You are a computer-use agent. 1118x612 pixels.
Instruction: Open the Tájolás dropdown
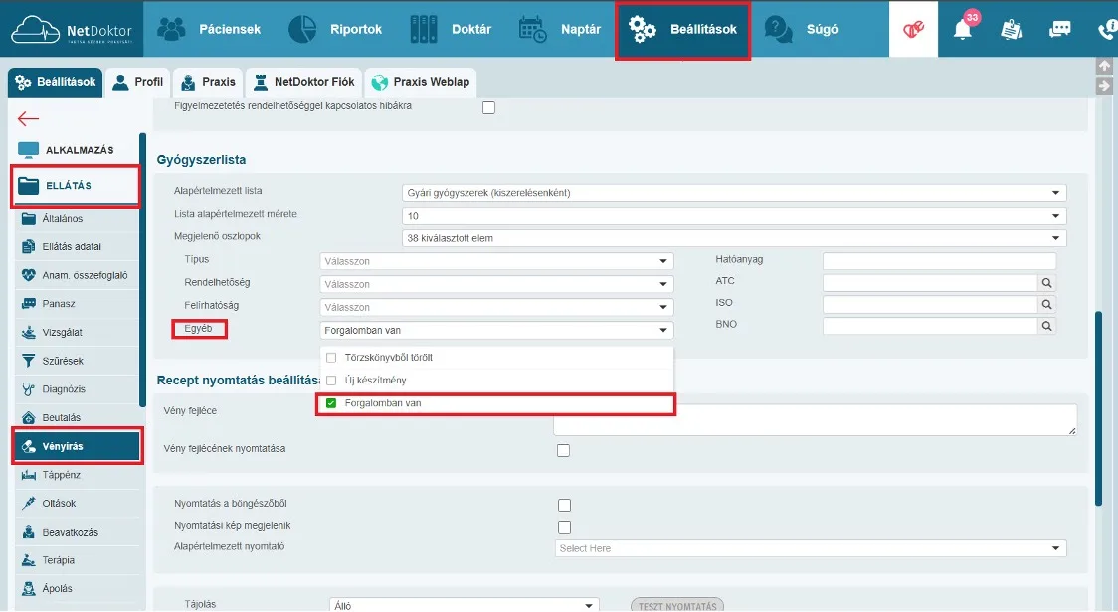tap(465, 606)
